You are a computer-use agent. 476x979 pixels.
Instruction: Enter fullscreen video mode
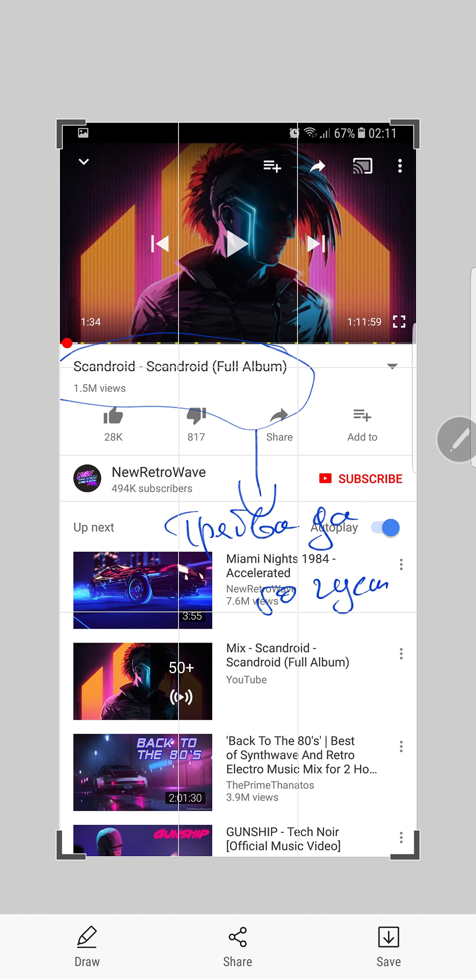[399, 322]
